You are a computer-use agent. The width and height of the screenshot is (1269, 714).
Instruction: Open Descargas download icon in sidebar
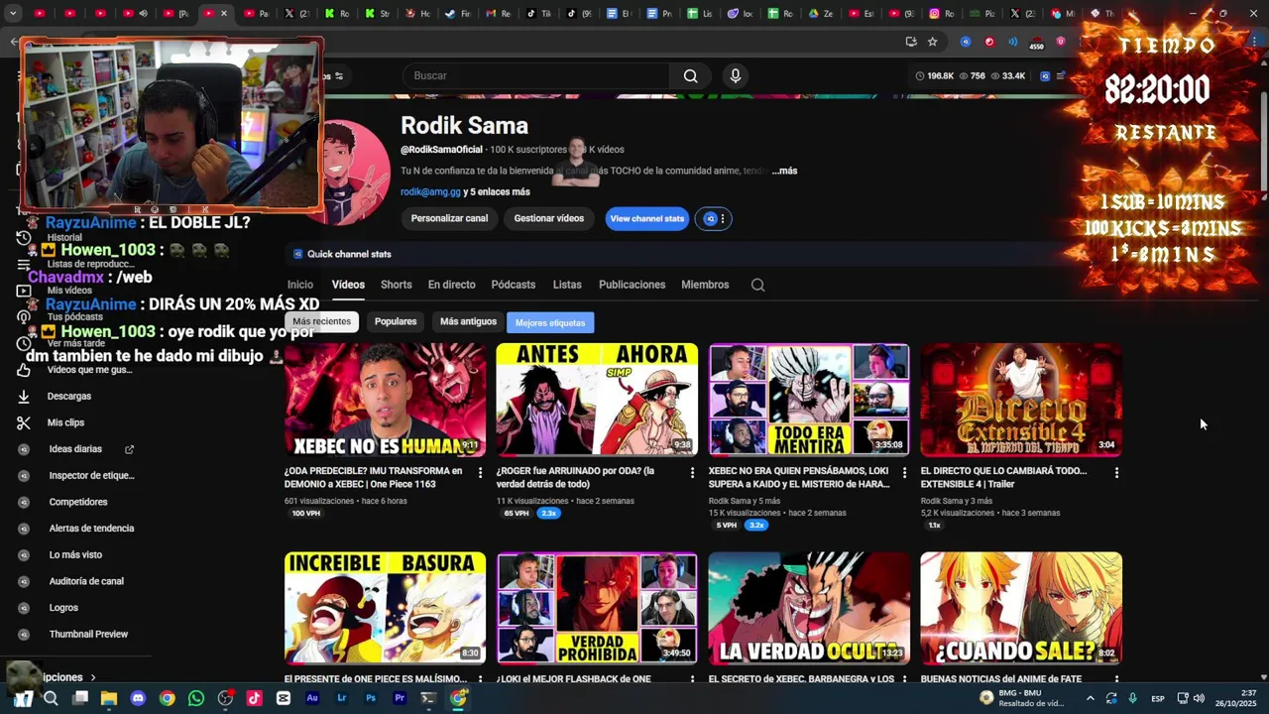tap(24, 396)
